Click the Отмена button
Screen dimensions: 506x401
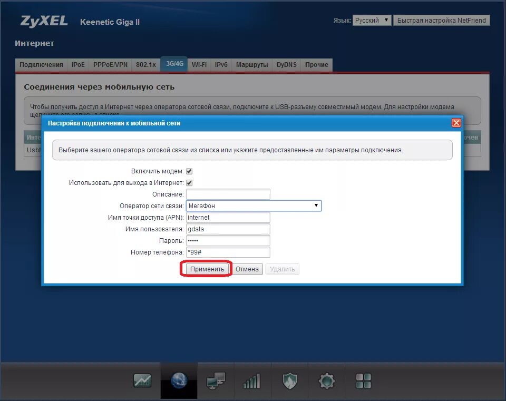pos(247,269)
